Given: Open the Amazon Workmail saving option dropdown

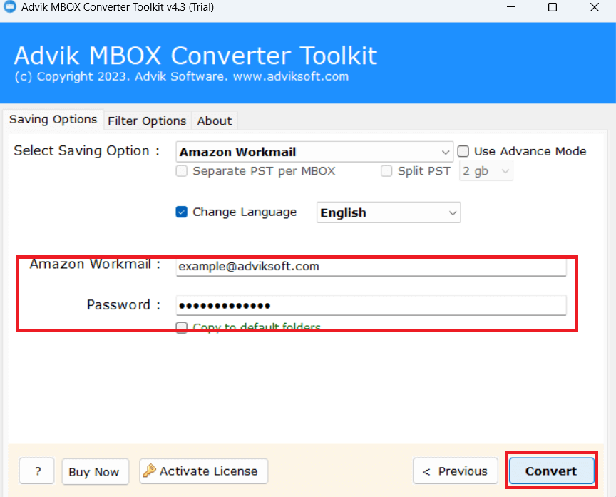Looking at the screenshot, I should pyautogui.click(x=314, y=152).
